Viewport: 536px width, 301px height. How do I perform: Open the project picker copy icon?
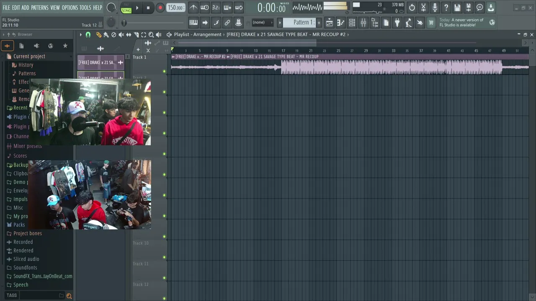[x=386, y=23]
